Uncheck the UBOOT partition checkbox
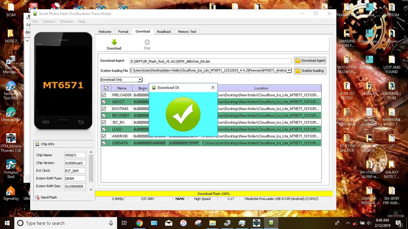This screenshot has height=229, width=408. point(104,102)
